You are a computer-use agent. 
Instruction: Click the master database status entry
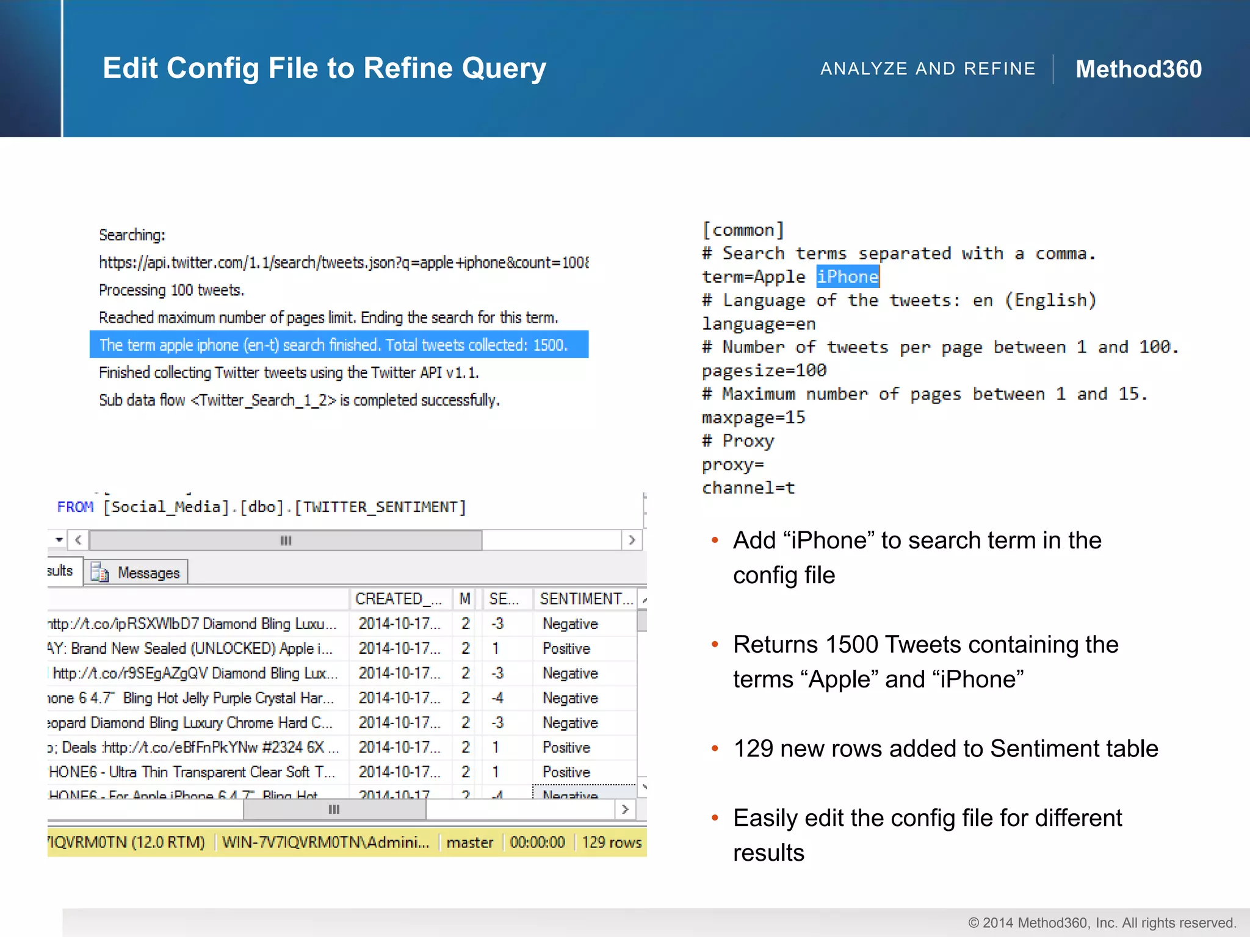pos(469,842)
